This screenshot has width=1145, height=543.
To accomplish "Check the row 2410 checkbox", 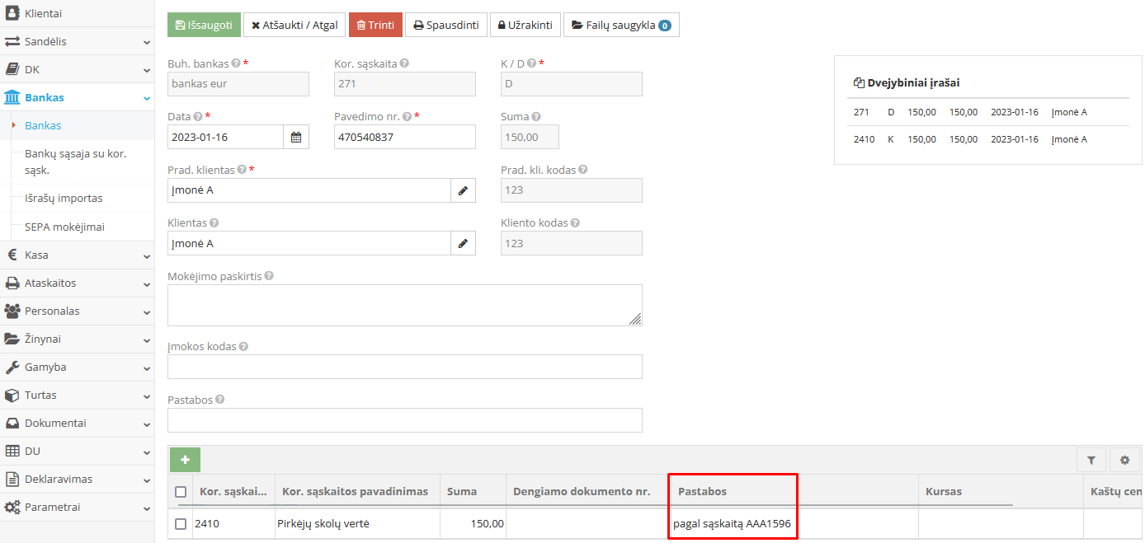I will click(x=181, y=523).
